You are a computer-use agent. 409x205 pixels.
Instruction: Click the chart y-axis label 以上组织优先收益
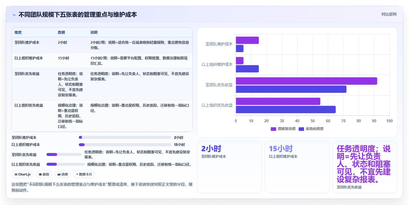pyautogui.click(x=217, y=105)
